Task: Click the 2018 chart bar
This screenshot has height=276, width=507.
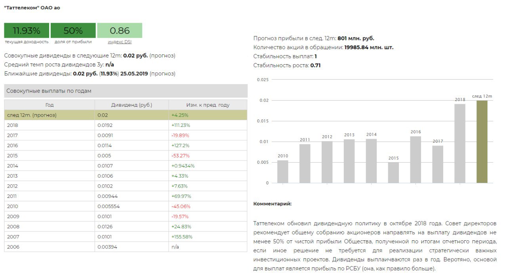Action: point(460,144)
